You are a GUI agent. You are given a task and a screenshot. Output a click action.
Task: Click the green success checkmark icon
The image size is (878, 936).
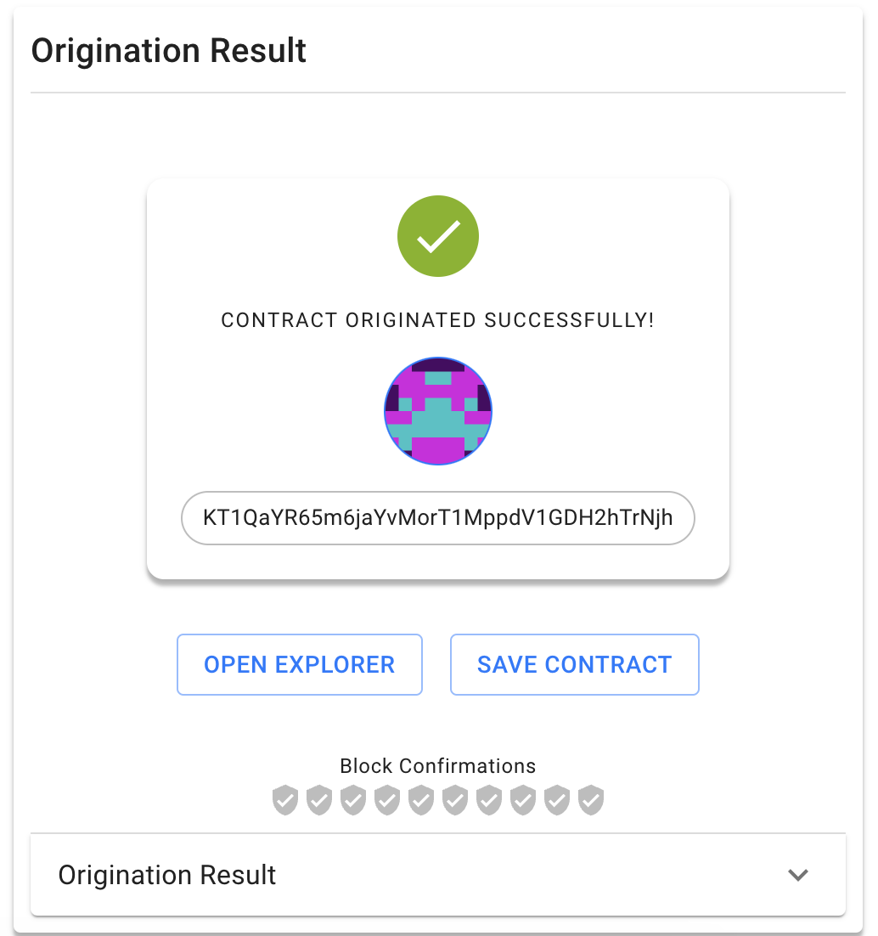(x=438, y=237)
